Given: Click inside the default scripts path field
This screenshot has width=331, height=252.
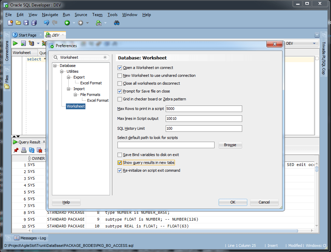Looking at the screenshot, I should coord(166,145).
